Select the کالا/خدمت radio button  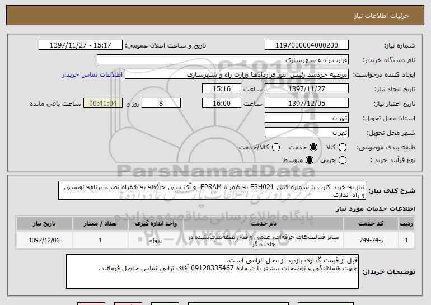click(x=276, y=147)
